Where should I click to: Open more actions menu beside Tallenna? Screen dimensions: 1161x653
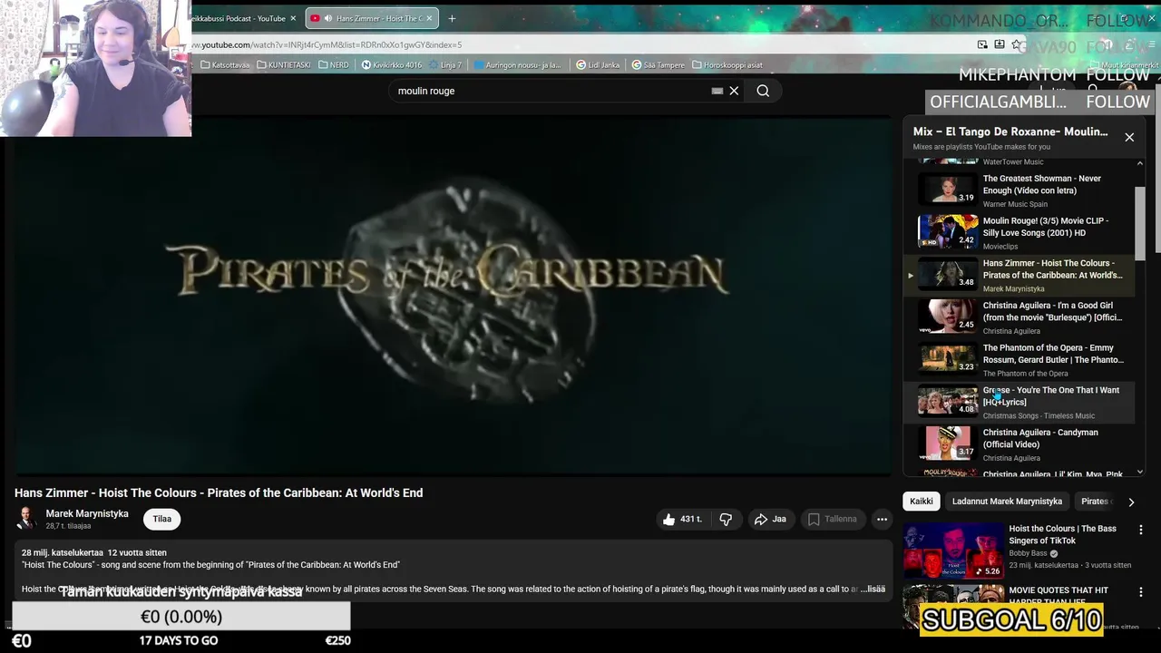(x=882, y=519)
